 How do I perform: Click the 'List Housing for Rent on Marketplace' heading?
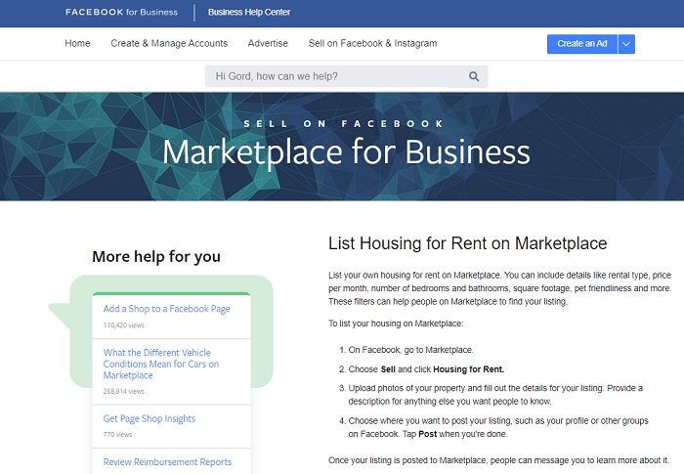point(468,243)
